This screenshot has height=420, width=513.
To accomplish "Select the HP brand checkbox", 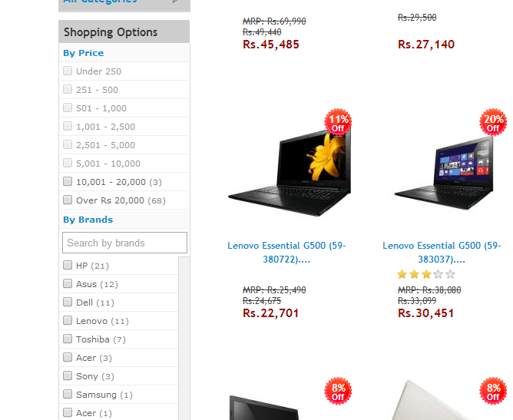I will coord(68,265).
